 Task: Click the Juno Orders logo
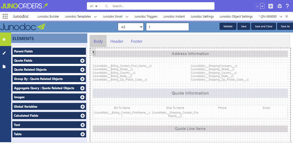(24, 6)
